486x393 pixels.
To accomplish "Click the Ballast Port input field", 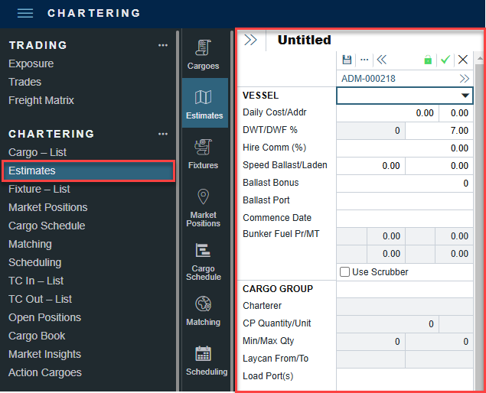I will click(x=405, y=200).
